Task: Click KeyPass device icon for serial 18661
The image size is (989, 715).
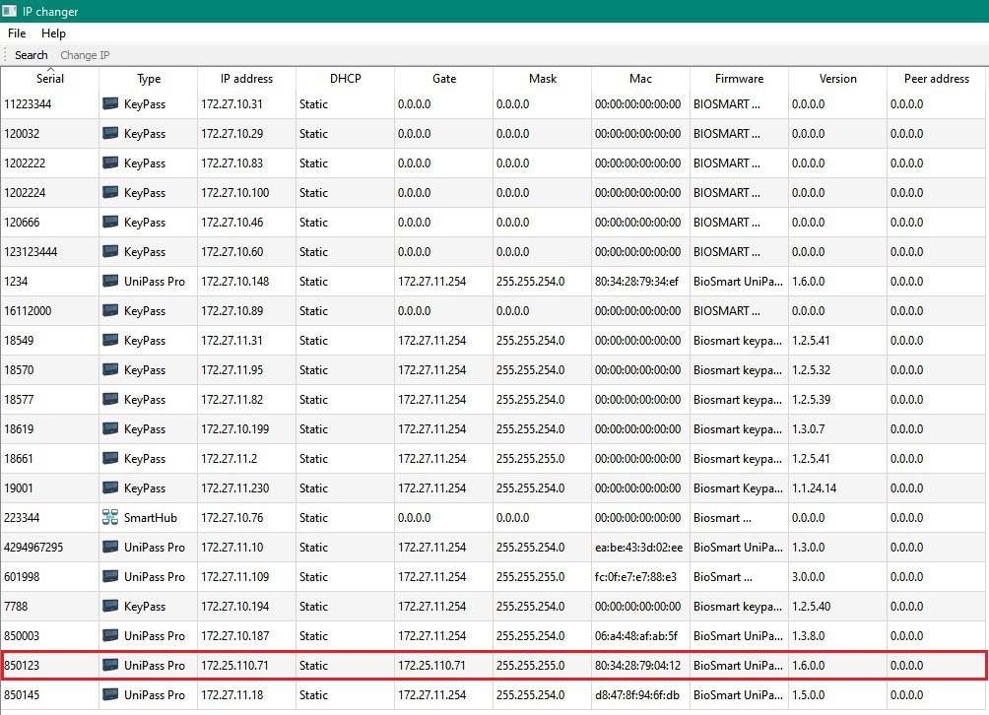Action: point(110,458)
